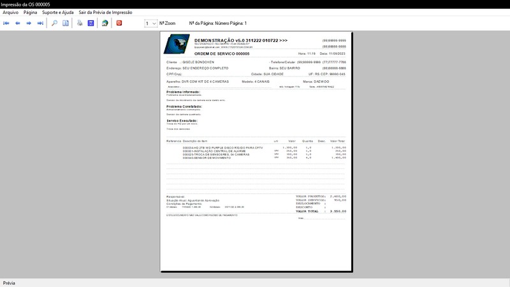
Task: Click Sair da Prévia de Impressão
Action: click(x=105, y=12)
